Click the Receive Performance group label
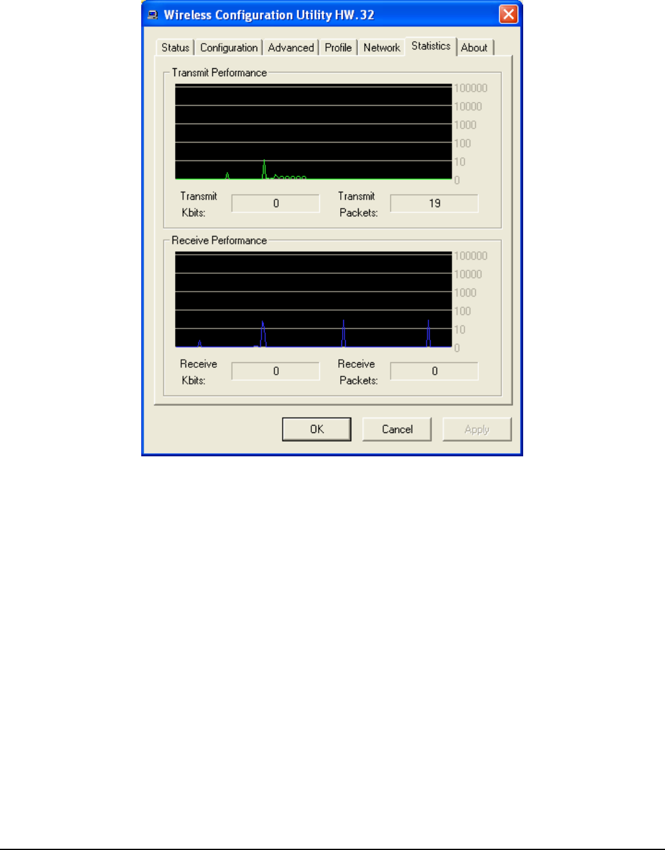Screen dimensions: 665x850 219,240
